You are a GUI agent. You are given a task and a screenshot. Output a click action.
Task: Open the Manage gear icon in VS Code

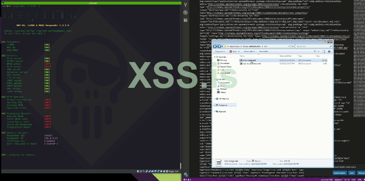186,174
